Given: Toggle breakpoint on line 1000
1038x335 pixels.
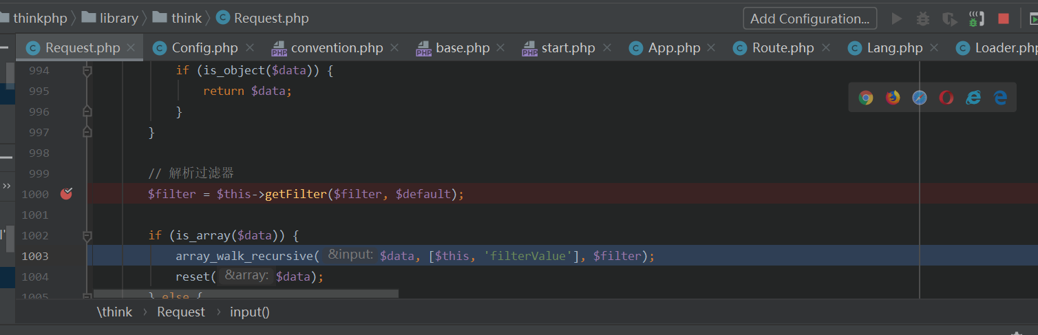Looking at the screenshot, I should coord(66,194).
